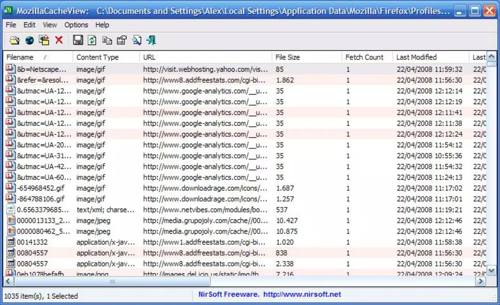500x305 pixels.
Task: Click the file icon of -654968452.gif row
Action: [x=10, y=188]
